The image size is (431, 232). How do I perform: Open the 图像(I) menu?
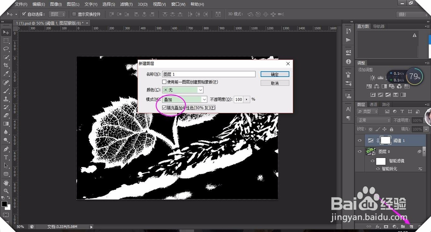pyautogui.click(x=56, y=4)
